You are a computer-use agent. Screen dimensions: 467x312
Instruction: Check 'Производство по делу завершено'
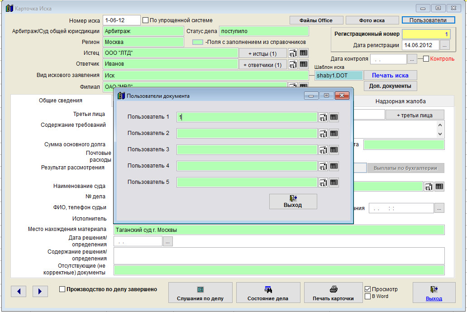tap(62, 289)
